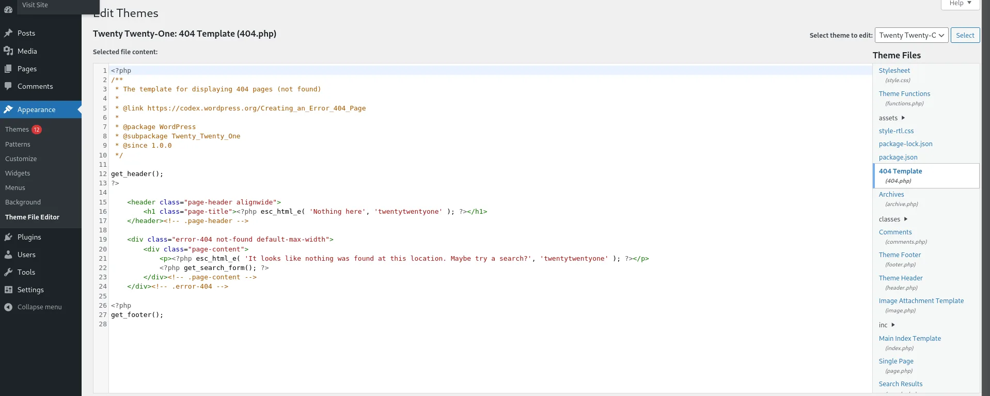Open package-lock.json file
Screen dimensions: 990x396
(905, 144)
